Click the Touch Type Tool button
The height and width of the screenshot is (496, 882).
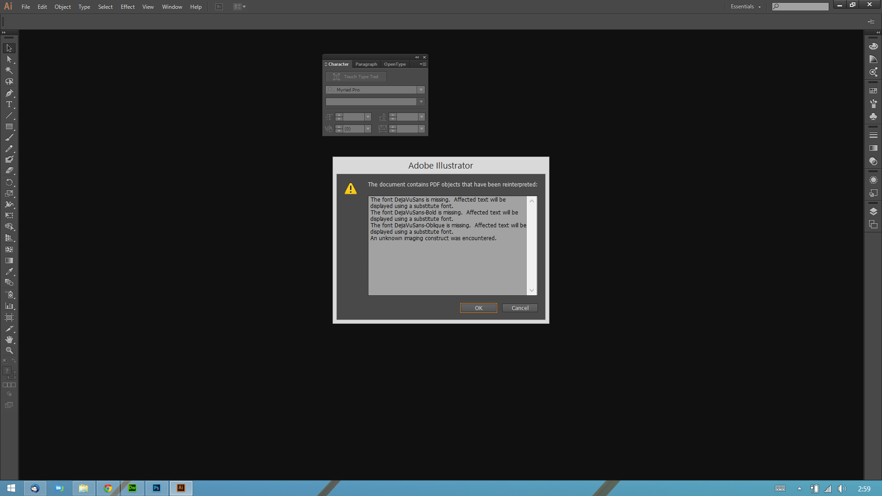pyautogui.click(x=356, y=77)
